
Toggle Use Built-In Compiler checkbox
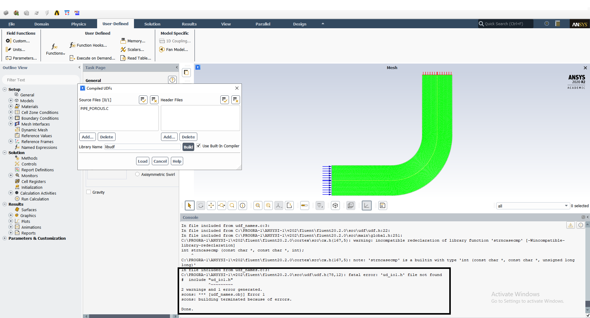[199, 146]
